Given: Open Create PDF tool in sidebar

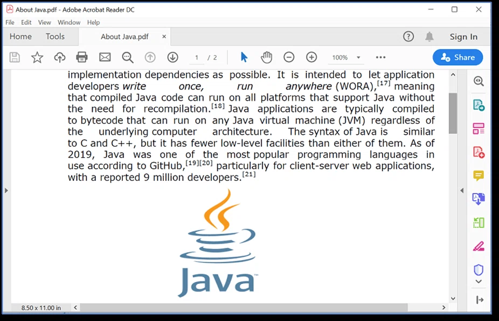Looking at the screenshot, I should pyautogui.click(x=479, y=152).
